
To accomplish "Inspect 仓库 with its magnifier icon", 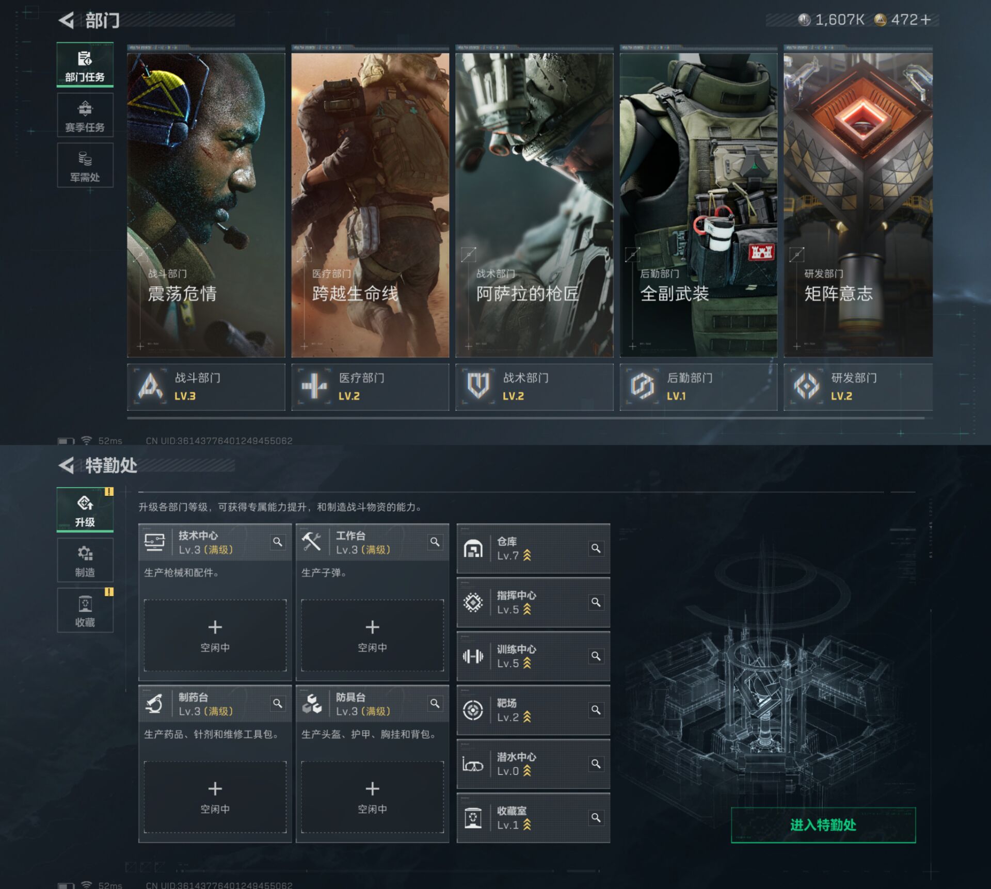I will point(596,548).
